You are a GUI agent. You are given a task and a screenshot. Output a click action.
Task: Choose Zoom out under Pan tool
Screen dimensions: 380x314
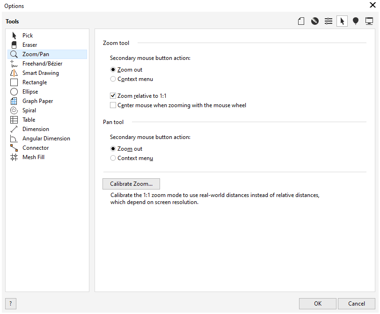tap(113, 149)
